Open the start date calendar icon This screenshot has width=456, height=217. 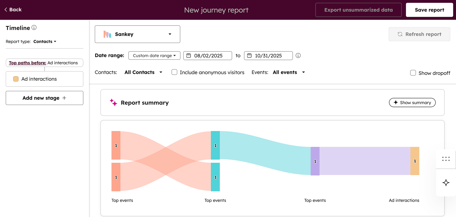point(189,56)
